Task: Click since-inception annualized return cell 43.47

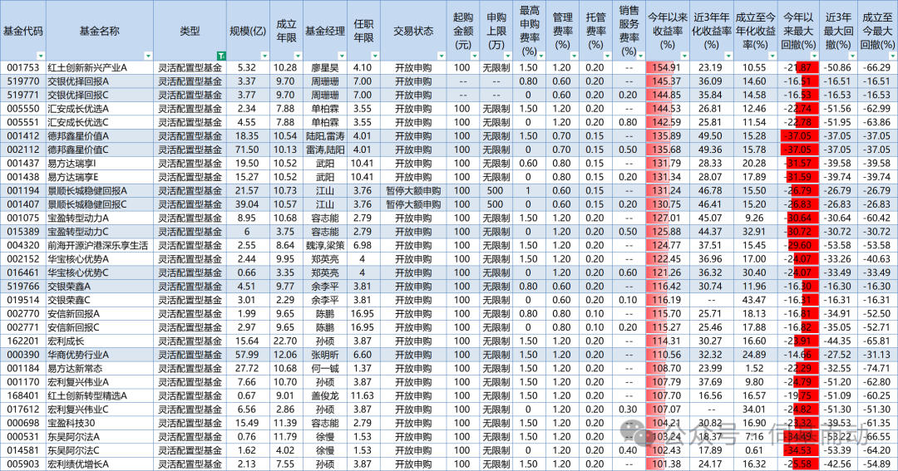Action: (754, 300)
